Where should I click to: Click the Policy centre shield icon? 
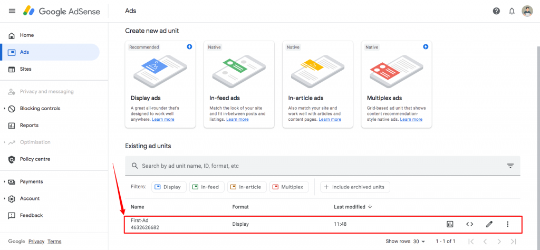pyautogui.click(x=12, y=159)
